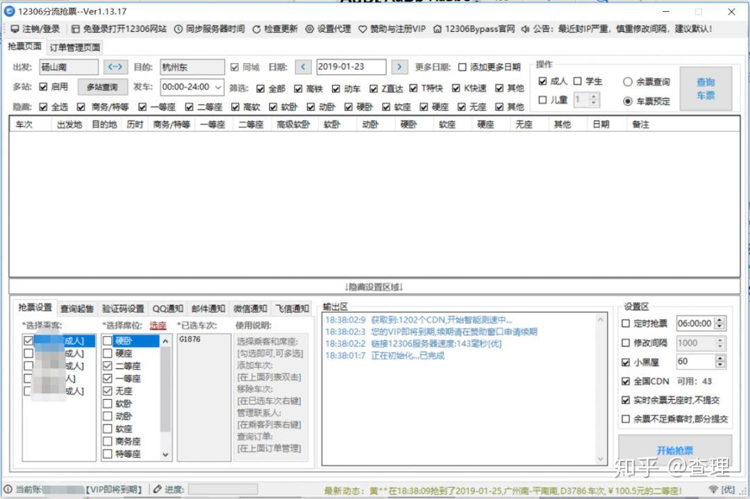The image size is (750, 499).
Task: Select the 余票查询 radio button
Action: (x=629, y=81)
